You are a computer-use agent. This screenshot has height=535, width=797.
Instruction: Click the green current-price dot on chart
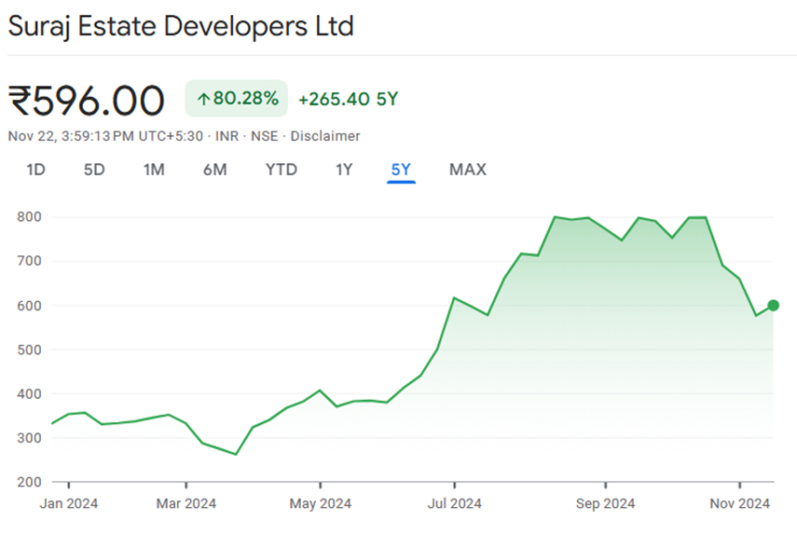point(773,306)
